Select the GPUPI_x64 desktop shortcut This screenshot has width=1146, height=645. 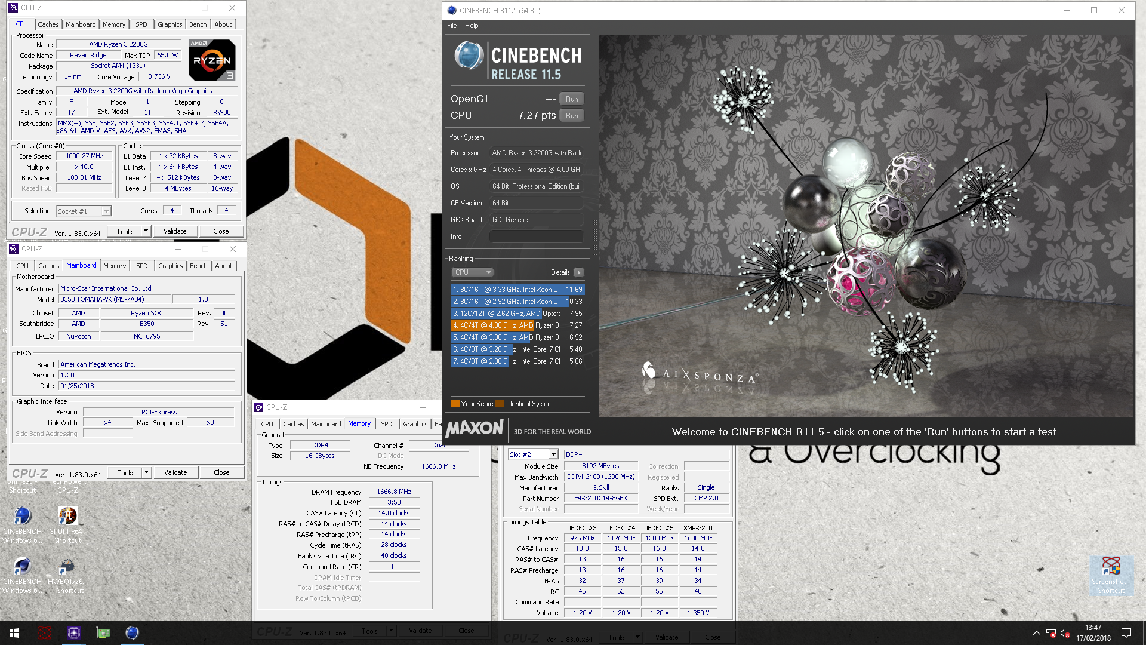pos(67,524)
